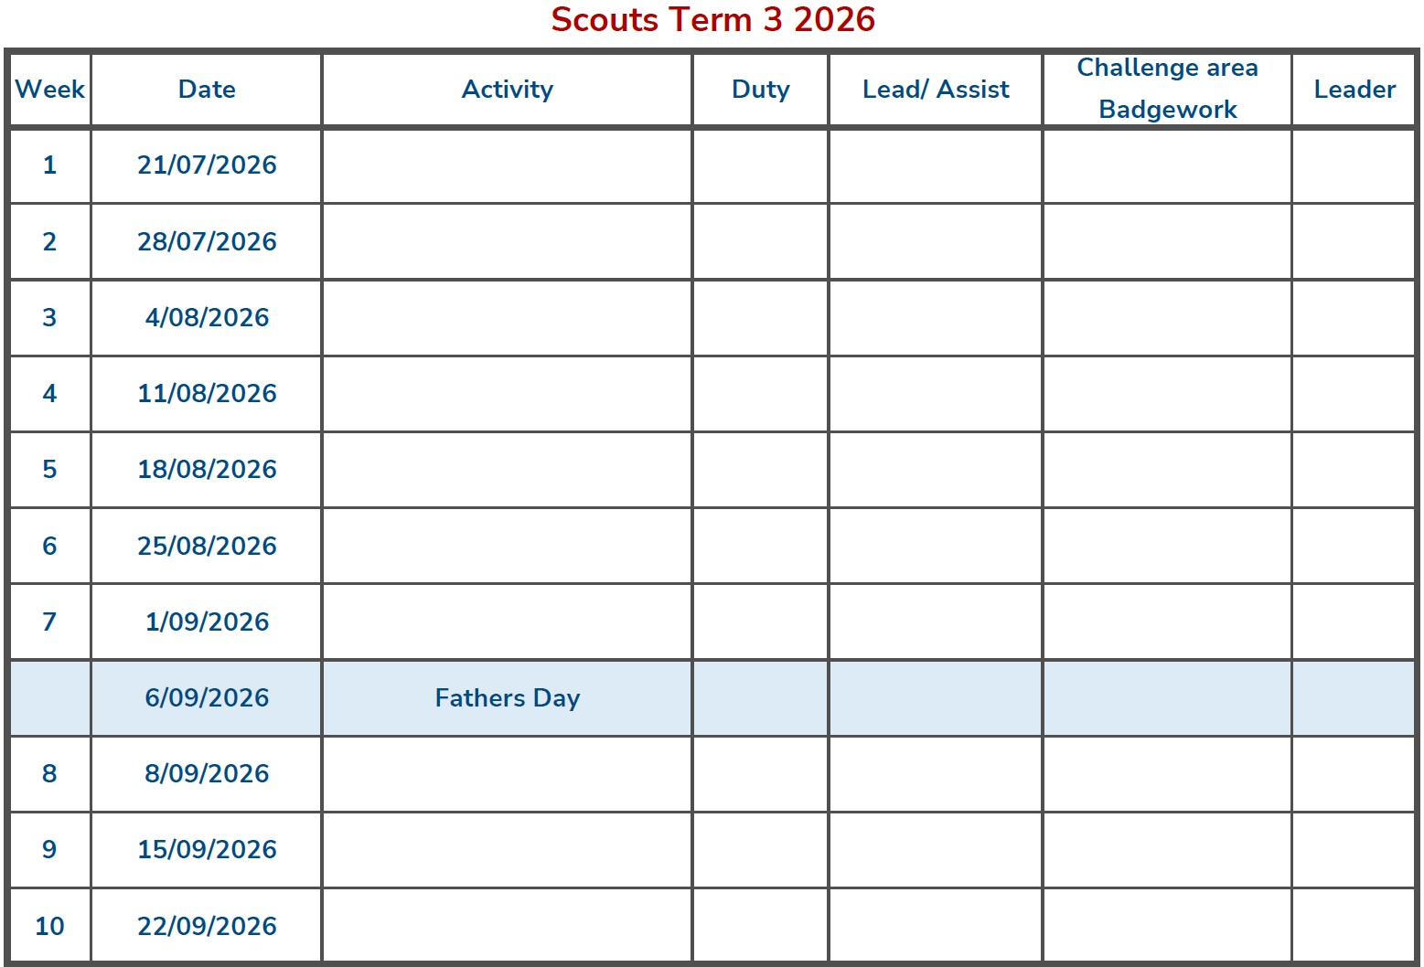Select the week 10 number cell
This screenshot has width=1424, height=967.
coord(50,926)
